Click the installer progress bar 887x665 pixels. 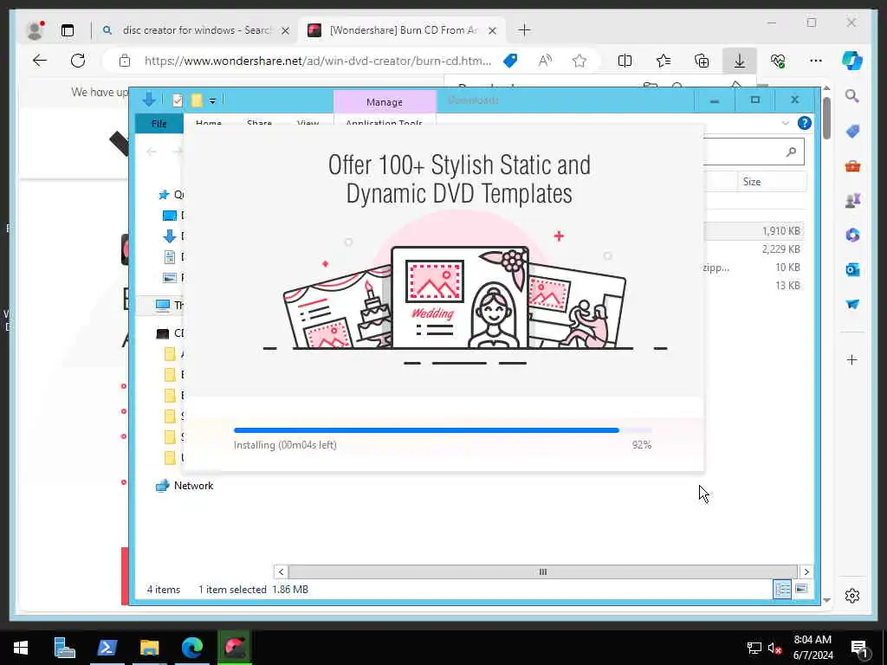click(x=443, y=430)
